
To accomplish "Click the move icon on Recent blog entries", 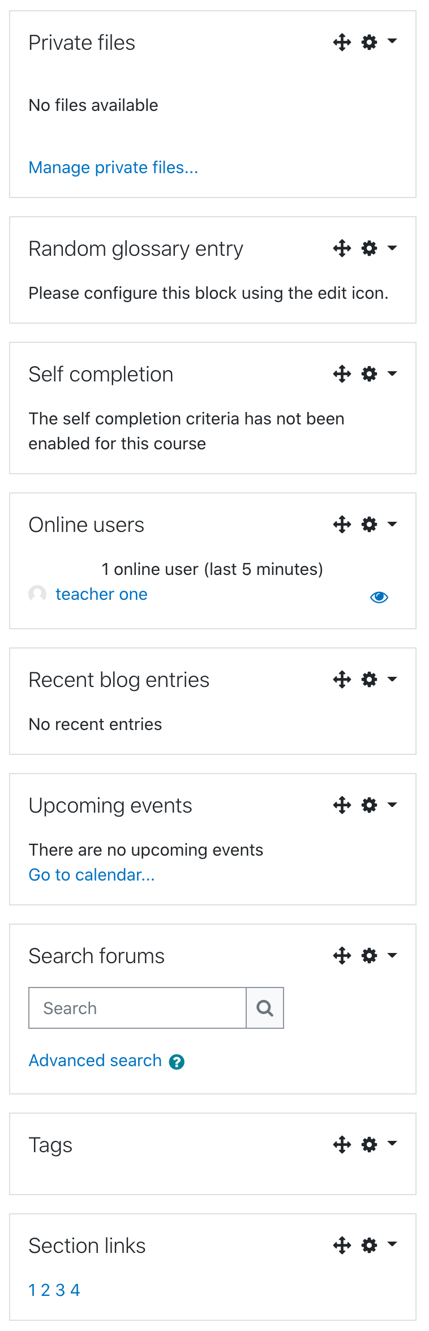I will [342, 680].
